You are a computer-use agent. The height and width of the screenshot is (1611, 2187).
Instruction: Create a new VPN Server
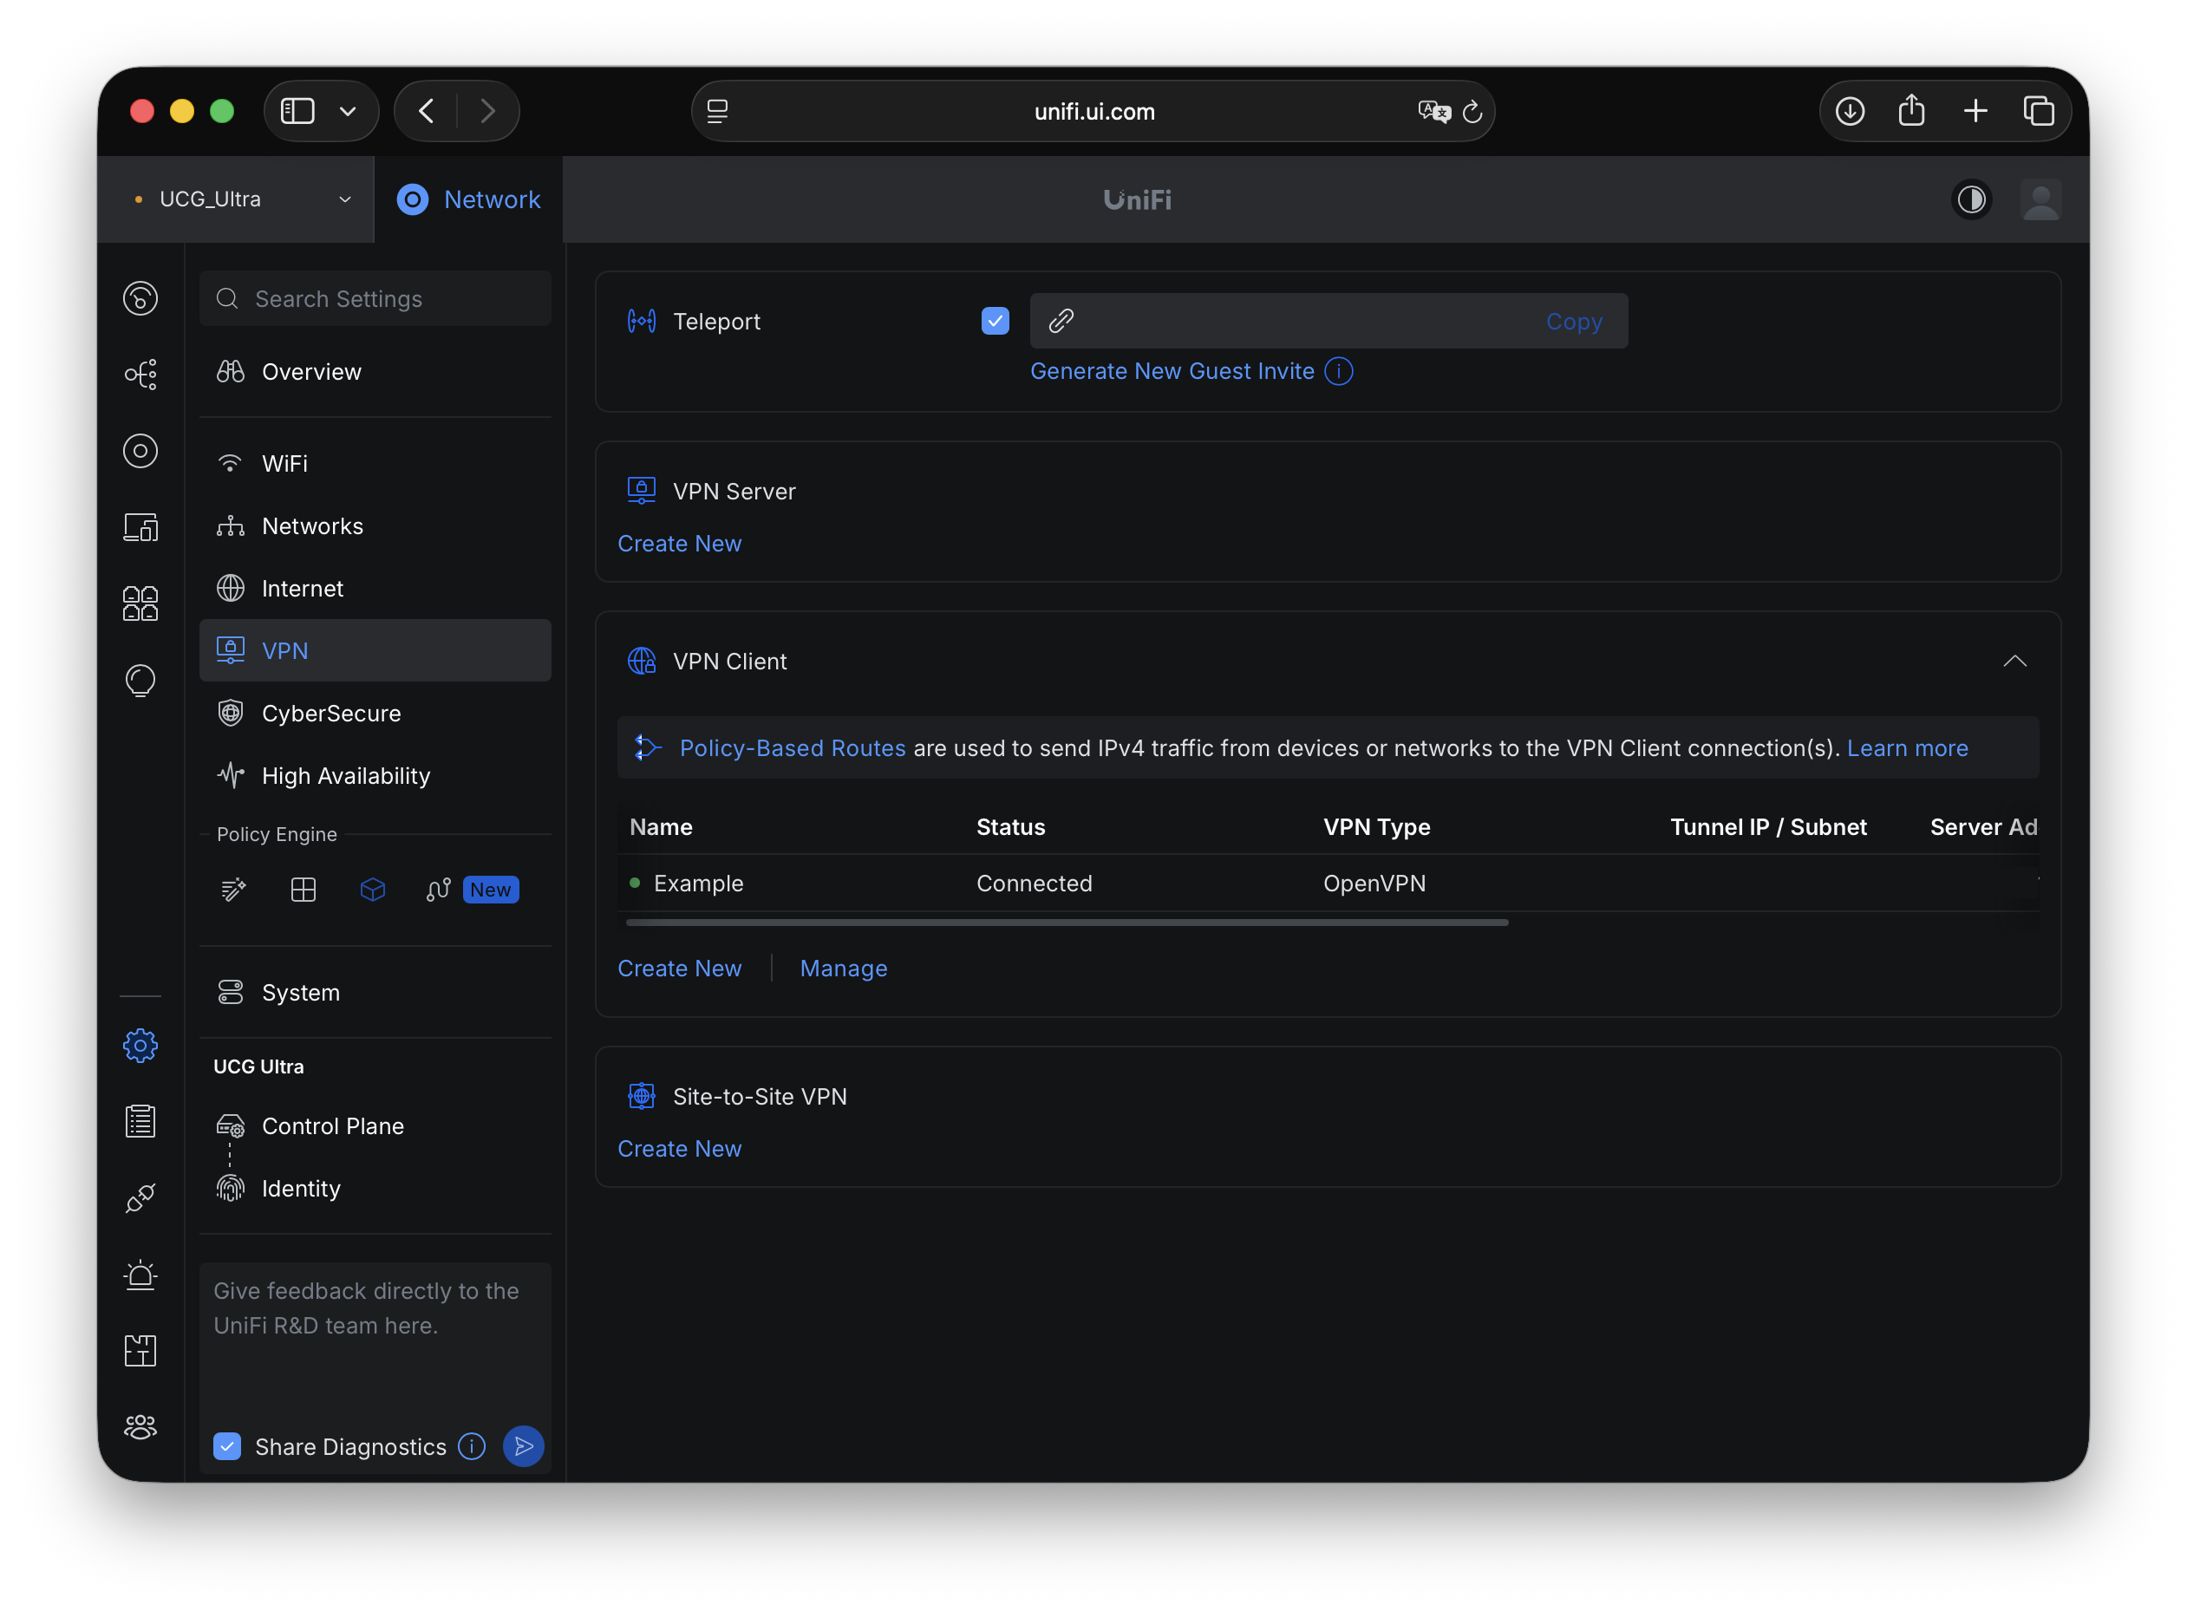click(x=680, y=543)
